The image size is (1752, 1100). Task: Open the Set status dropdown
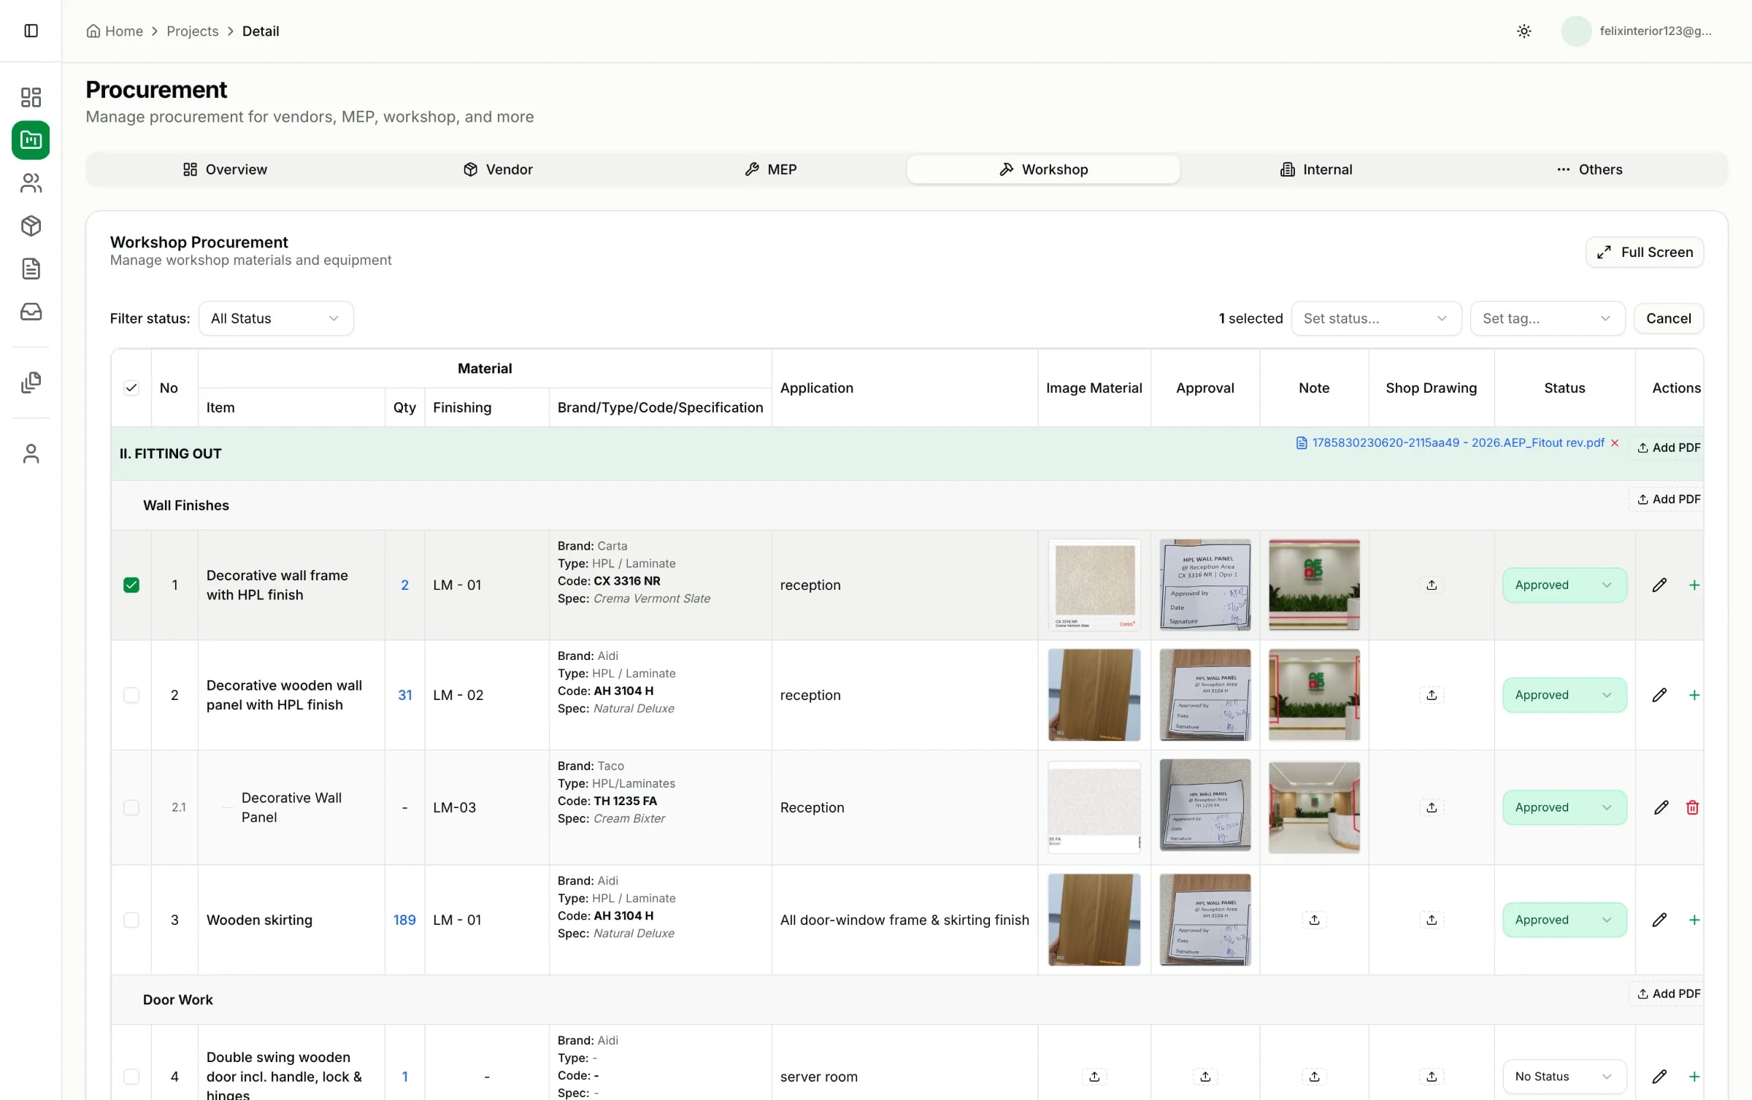(1376, 318)
